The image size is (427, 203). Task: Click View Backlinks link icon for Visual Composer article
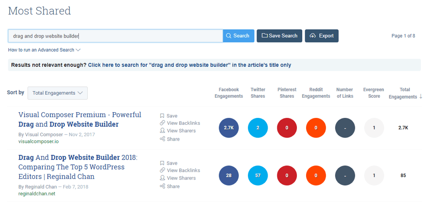(x=162, y=123)
